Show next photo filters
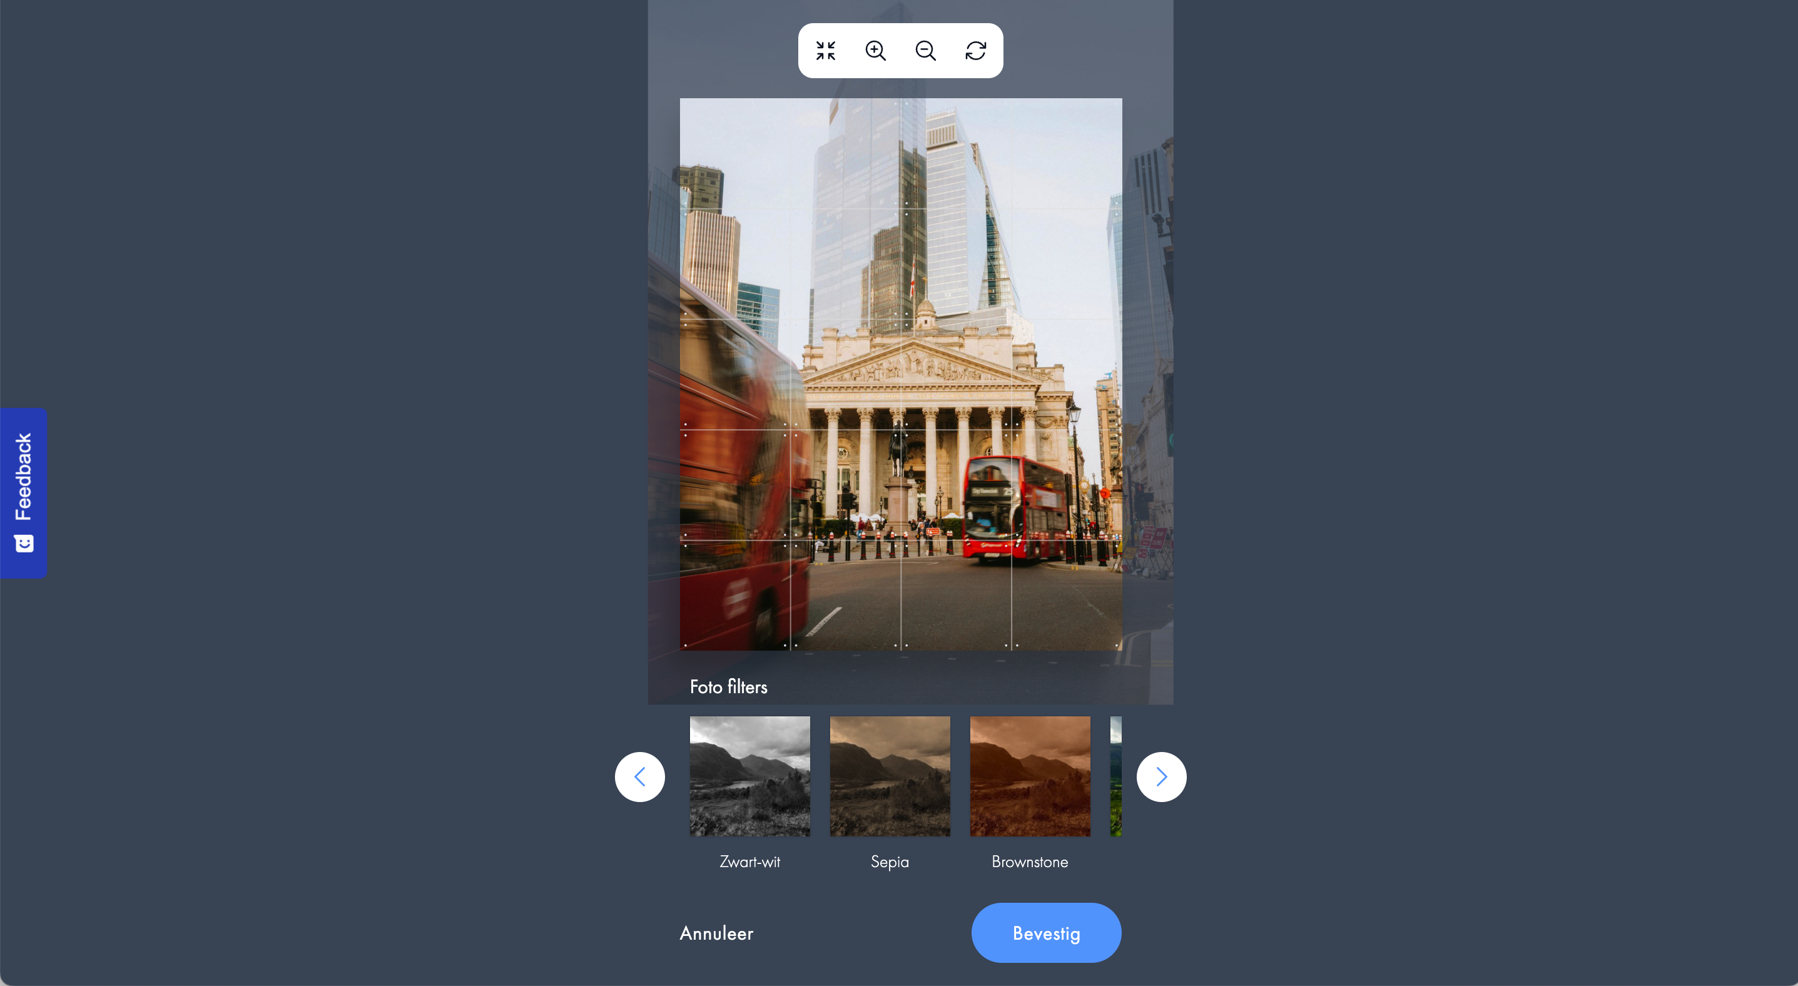The image size is (1798, 986). (1161, 776)
